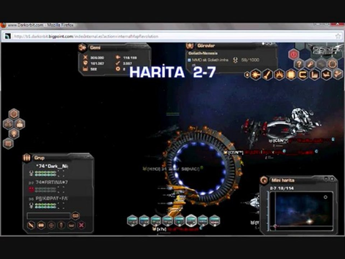Click the invite button beside Grup input field

(75, 215)
